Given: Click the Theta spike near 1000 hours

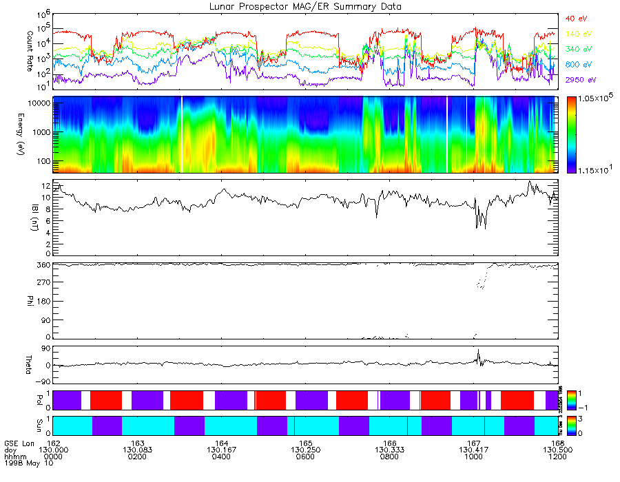Looking at the screenshot, I should (x=479, y=357).
